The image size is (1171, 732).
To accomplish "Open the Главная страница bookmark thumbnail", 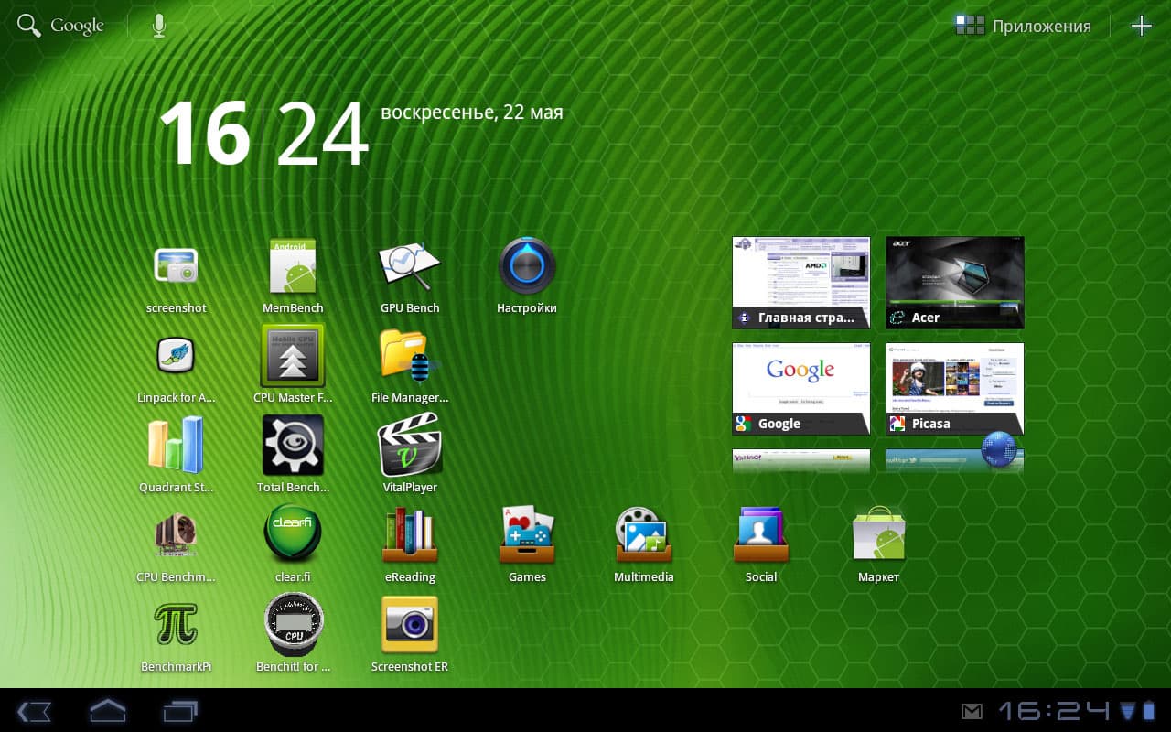I will [801, 283].
